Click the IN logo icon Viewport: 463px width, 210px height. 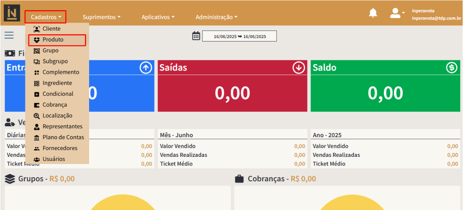pyautogui.click(x=12, y=13)
